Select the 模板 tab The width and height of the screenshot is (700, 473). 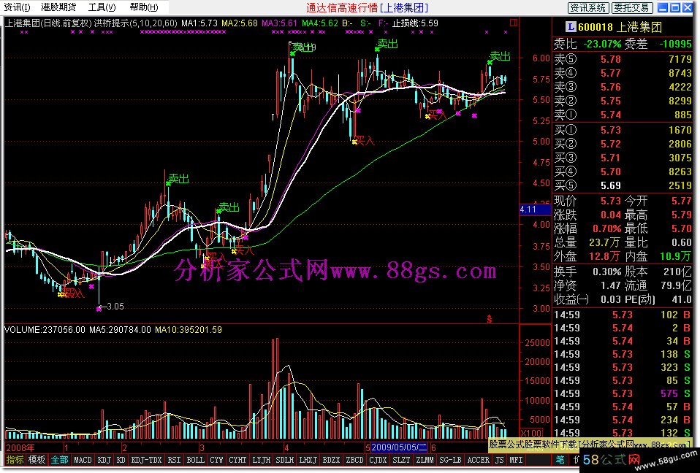(36, 460)
